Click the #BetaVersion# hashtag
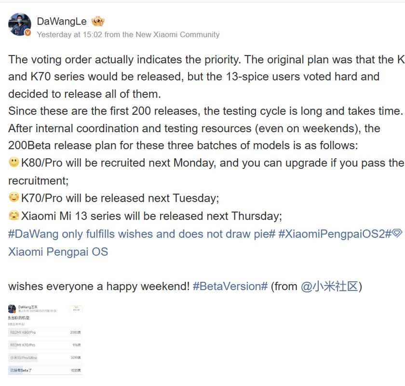405x386 pixels. [230, 286]
